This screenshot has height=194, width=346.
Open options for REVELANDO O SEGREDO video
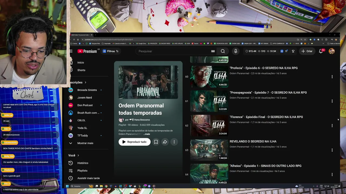332,150
